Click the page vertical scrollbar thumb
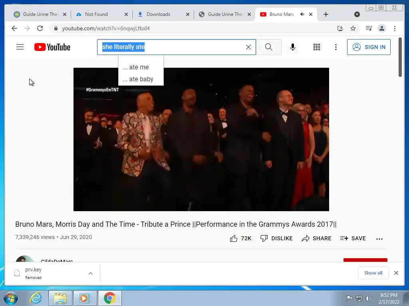 400,57
